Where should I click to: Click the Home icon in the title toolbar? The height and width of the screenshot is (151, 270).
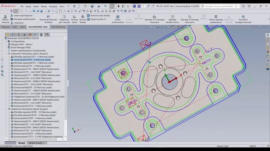point(74,6)
